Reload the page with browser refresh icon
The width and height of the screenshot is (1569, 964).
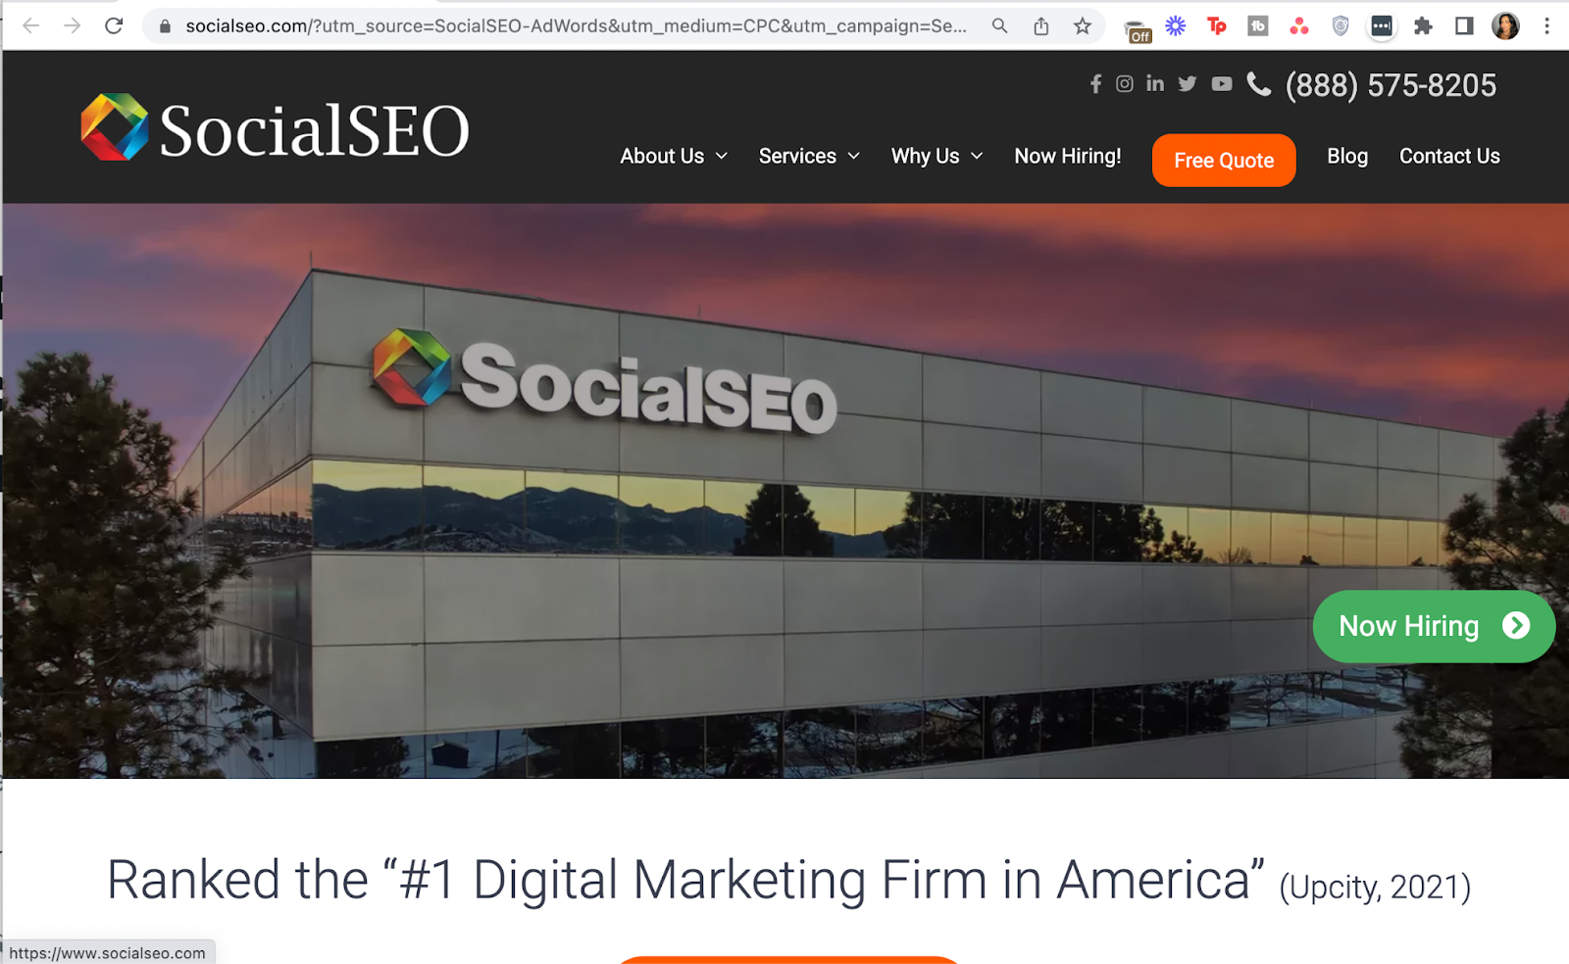pos(114,25)
